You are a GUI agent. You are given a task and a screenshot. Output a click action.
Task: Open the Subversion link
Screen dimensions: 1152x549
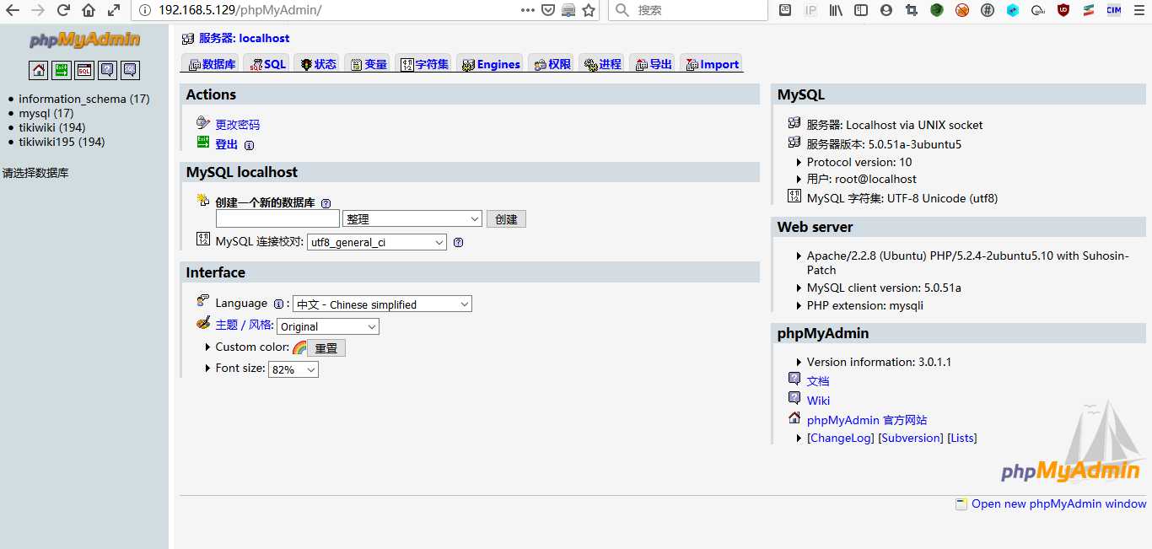[911, 438]
